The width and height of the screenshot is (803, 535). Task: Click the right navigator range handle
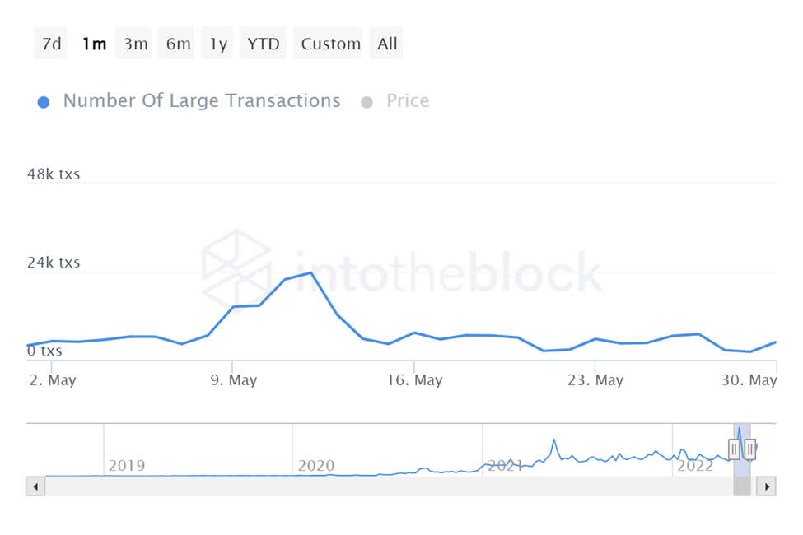(x=749, y=449)
